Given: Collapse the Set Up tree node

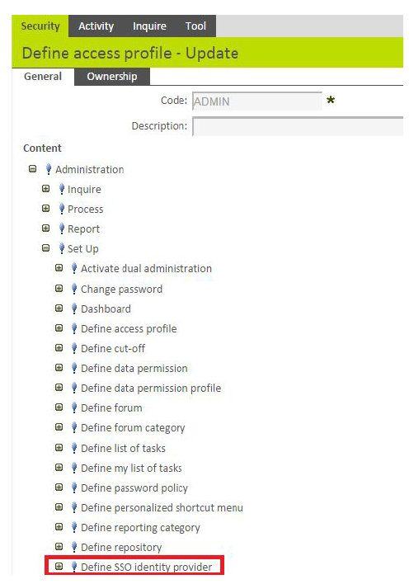Looking at the screenshot, I should [x=46, y=248].
